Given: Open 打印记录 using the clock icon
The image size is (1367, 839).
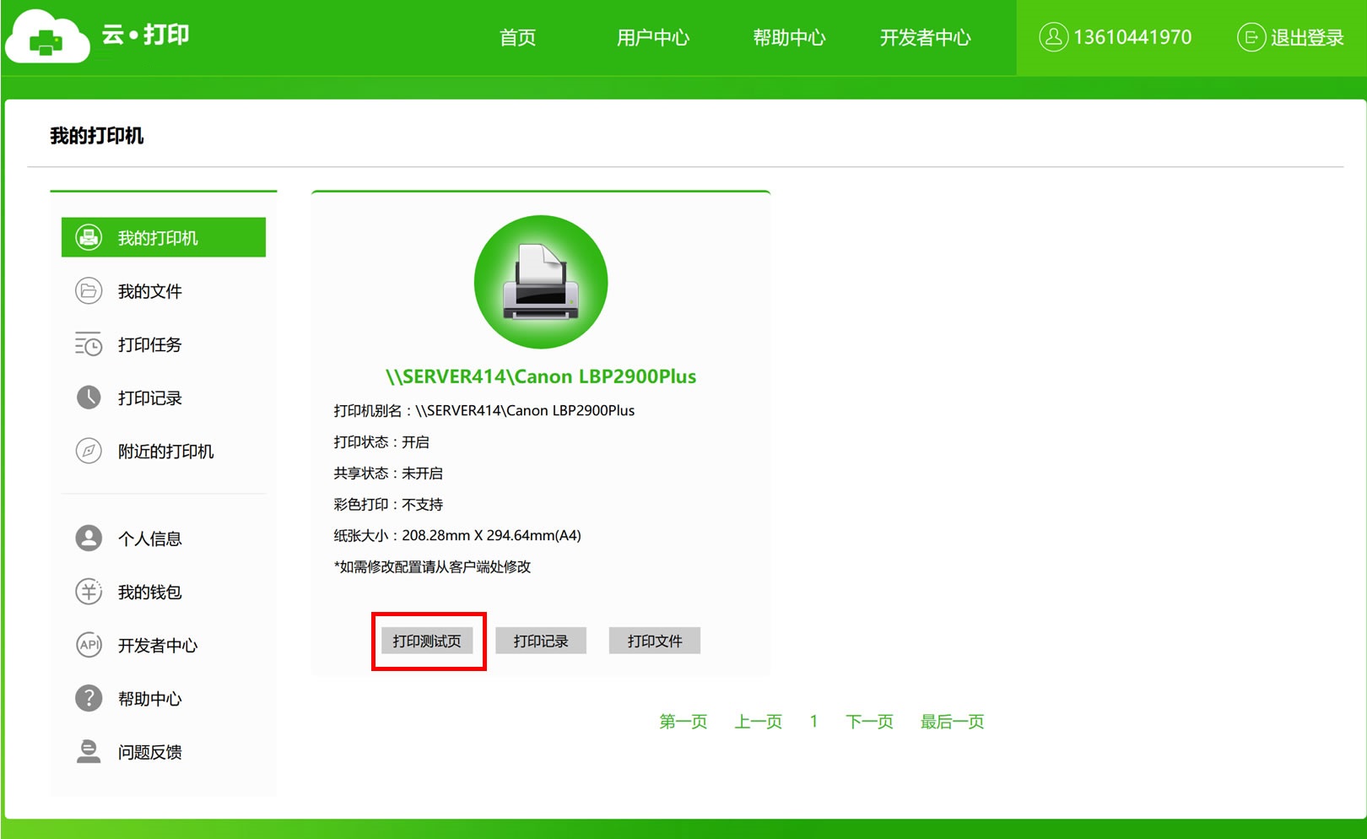Looking at the screenshot, I should pos(89,398).
